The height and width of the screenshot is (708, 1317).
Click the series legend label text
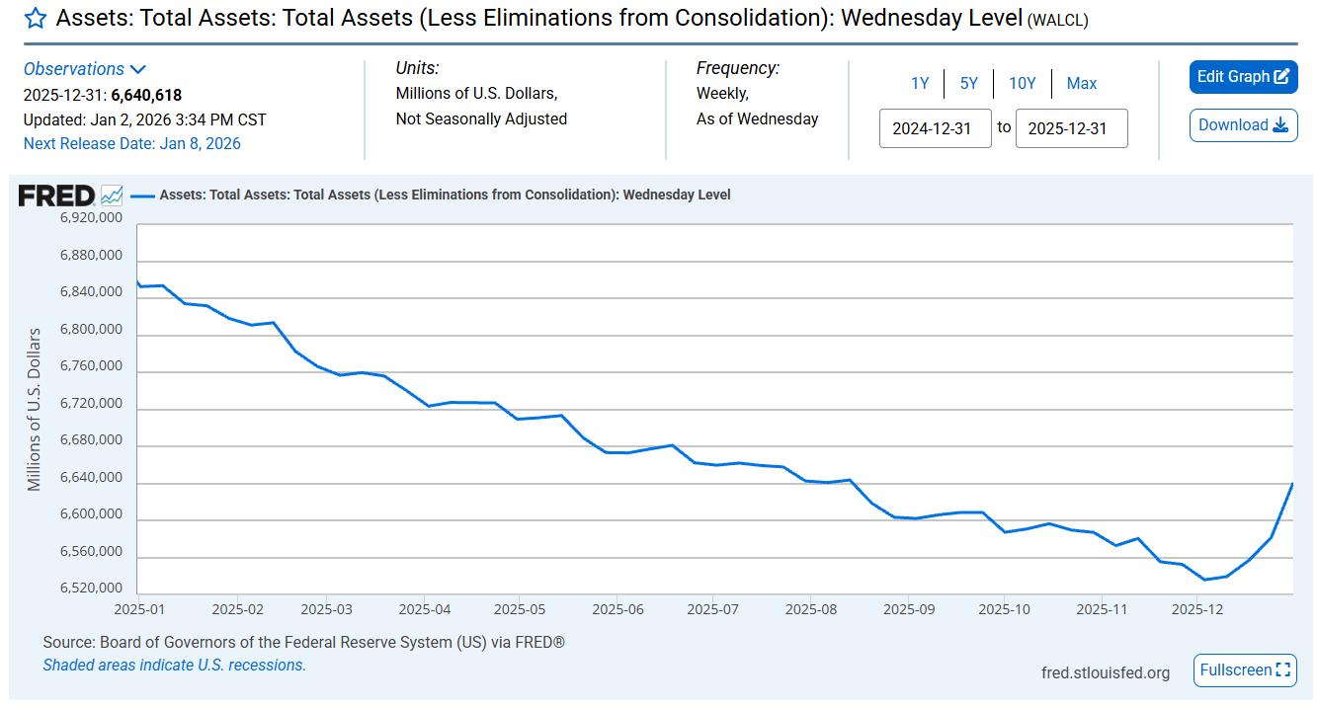[x=445, y=196]
